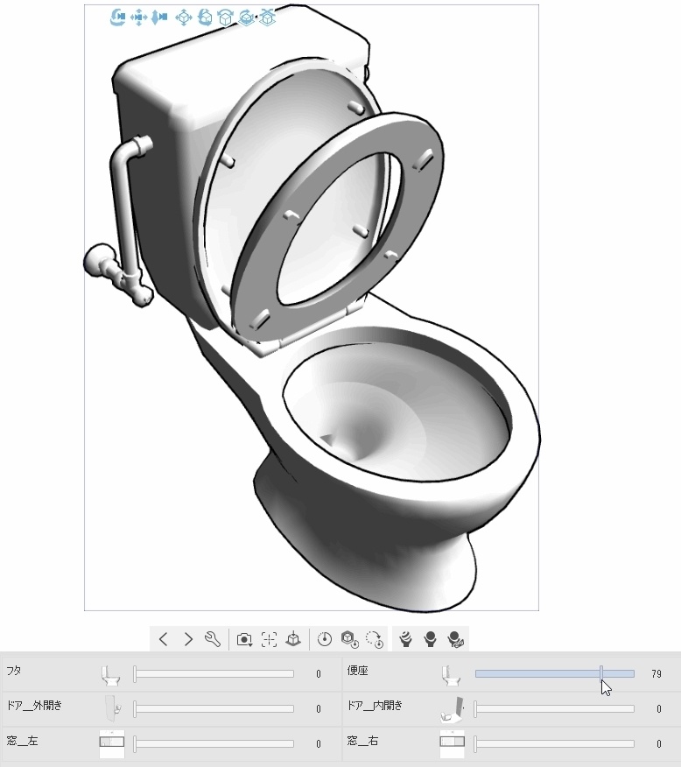Select the free object rotation icon
Screen dimensions: 681x767
[x=205, y=18]
